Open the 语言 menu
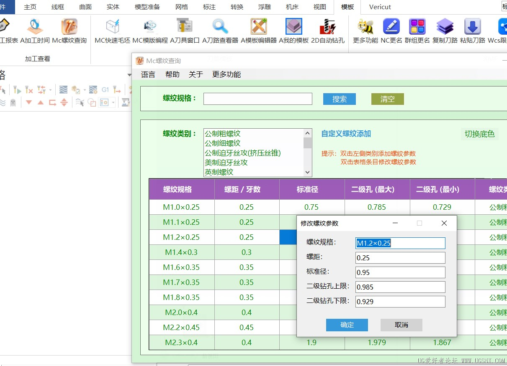The height and width of the screenshot is (366, 507). point(148,74)
